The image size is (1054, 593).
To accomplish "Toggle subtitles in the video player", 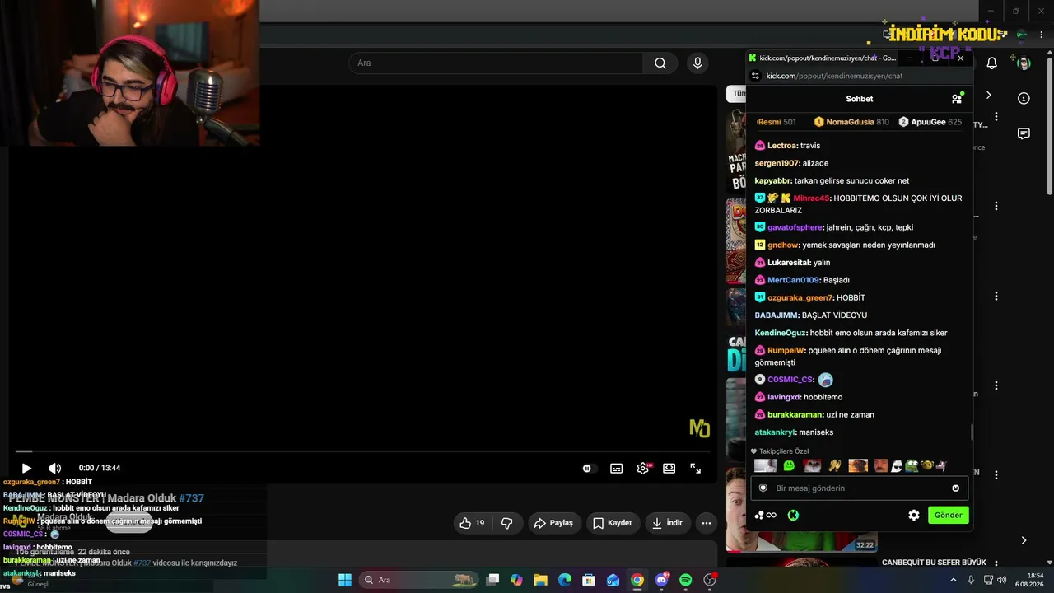I will tap(616, 468).
